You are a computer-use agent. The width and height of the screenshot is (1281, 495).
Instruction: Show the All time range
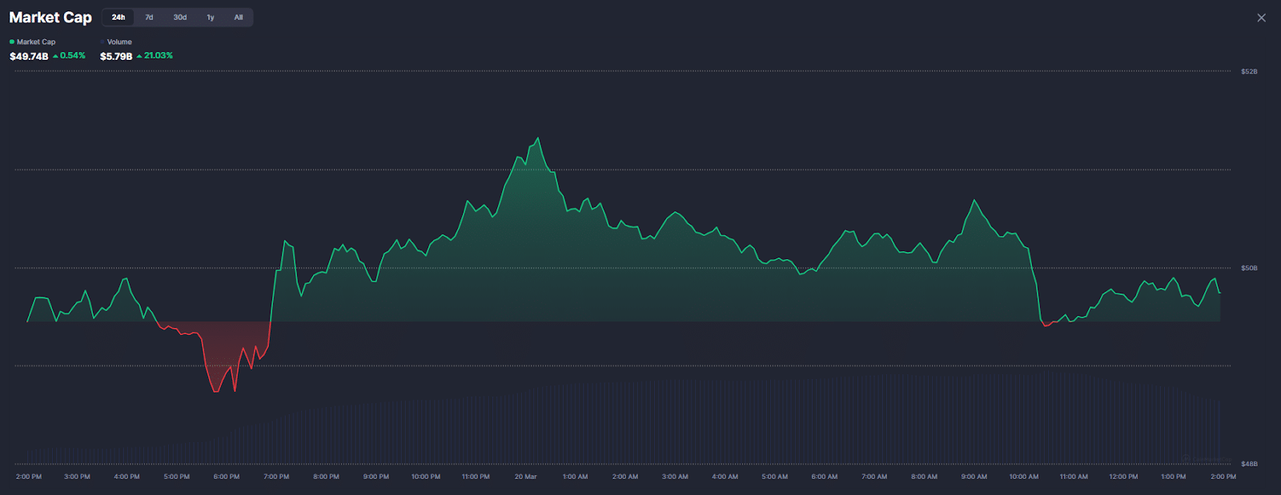tap(239, 18)
